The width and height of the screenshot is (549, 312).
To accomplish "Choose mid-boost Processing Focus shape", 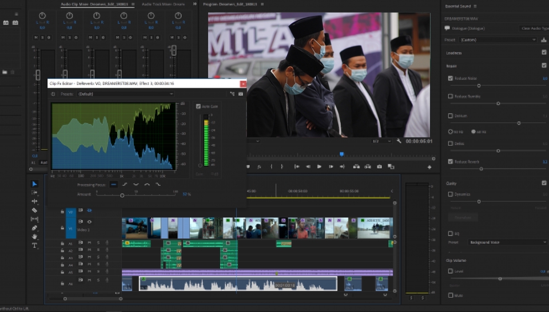I will pos(147,184).
